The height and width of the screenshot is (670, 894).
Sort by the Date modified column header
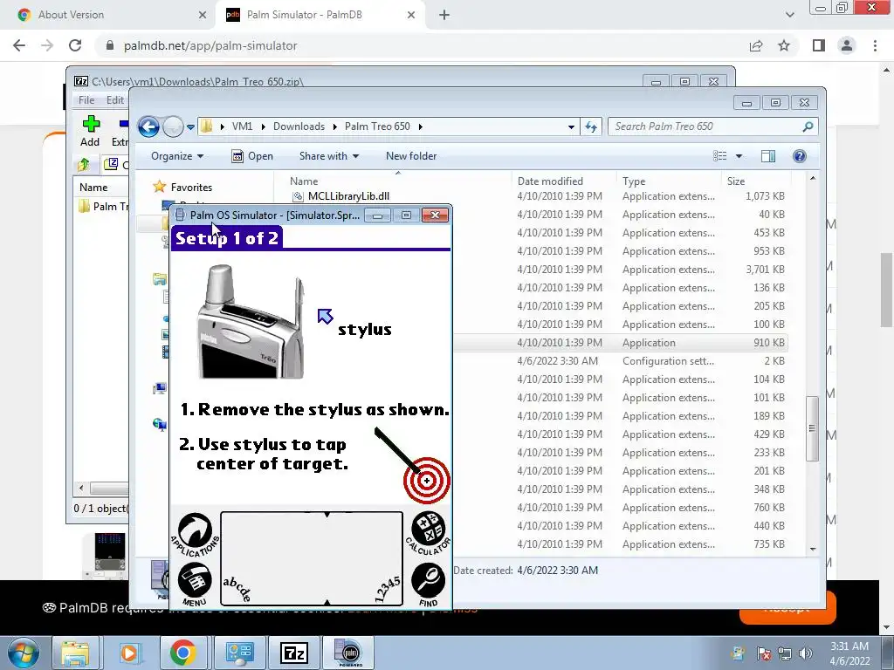point(550,181)
